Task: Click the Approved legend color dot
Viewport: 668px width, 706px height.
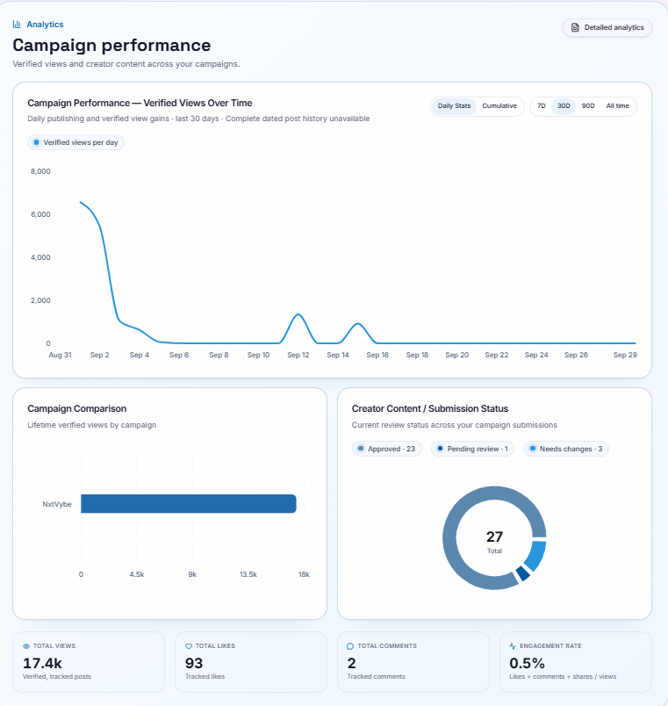Action: pyautogui.click(x=361, y=449)
